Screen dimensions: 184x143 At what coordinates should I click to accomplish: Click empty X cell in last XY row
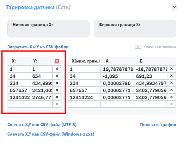pyautogui.click(x=19, y=104)
